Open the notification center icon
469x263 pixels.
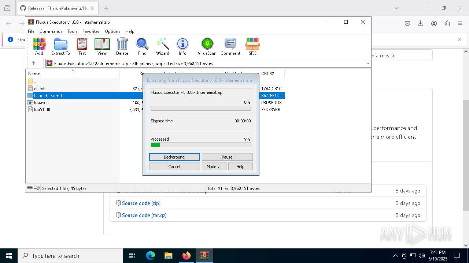(x=457, y=256)
